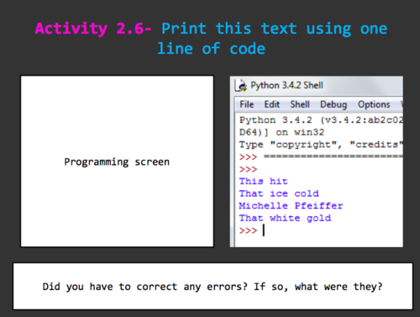Click the 'Michelle Pfeiffer' output line
Viewport: 420px width, 317px height.
pyautogui.click(x=291, y=206)
